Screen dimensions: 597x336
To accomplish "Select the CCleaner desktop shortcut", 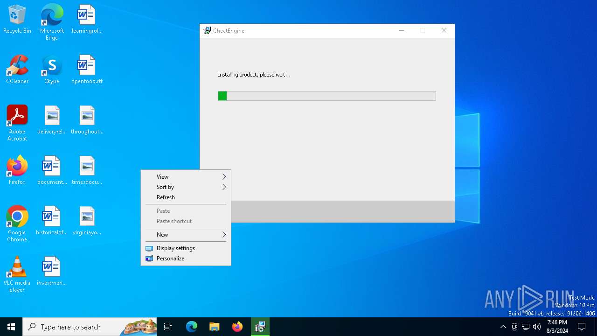I will click(x=17, y=70).
